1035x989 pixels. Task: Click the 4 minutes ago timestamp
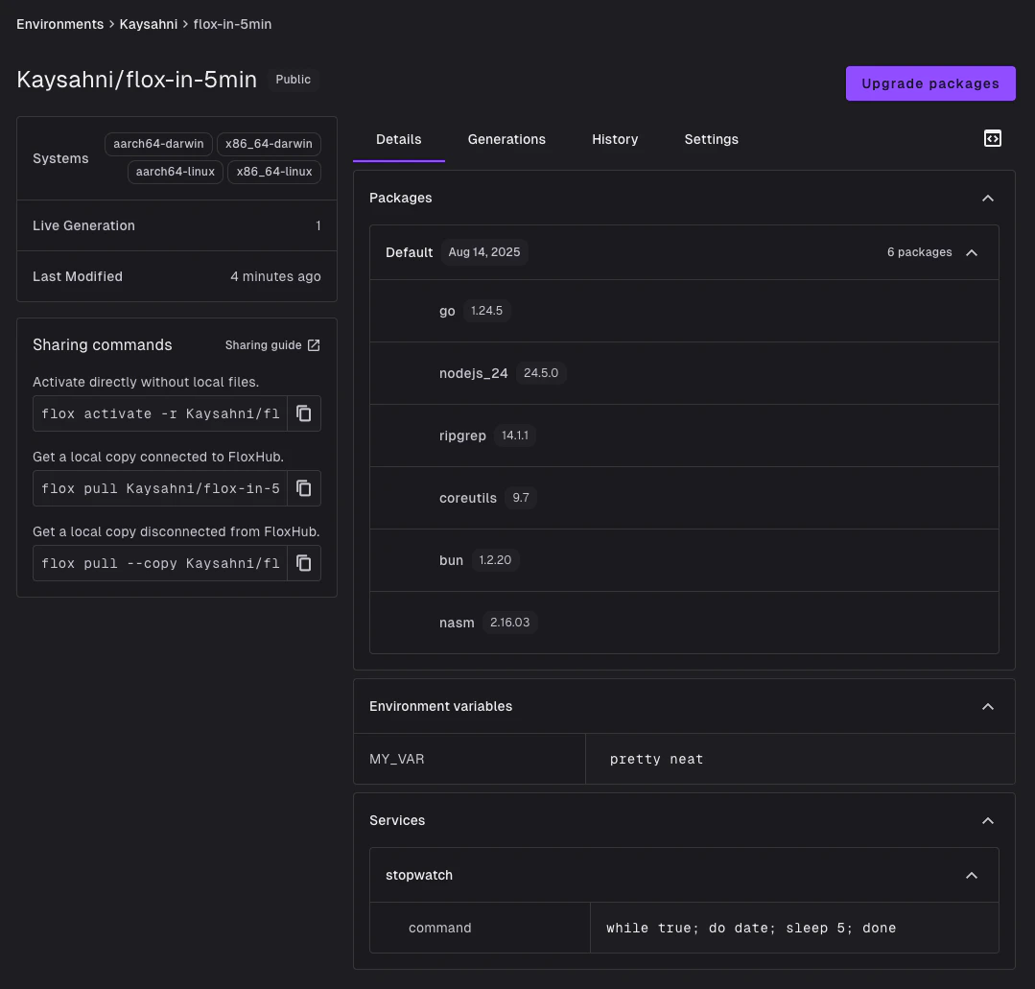click(x=275, y=276)
